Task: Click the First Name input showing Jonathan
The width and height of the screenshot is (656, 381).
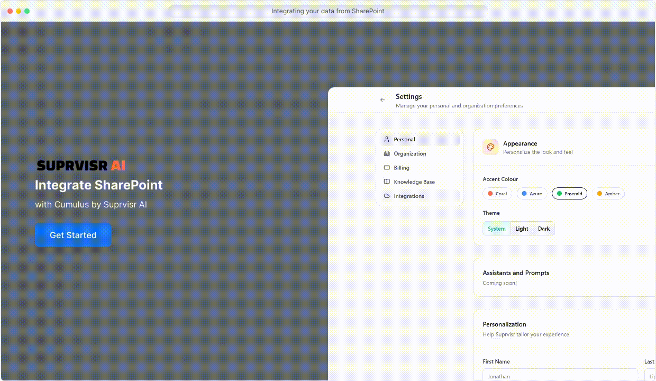Action: coord(560,375)
